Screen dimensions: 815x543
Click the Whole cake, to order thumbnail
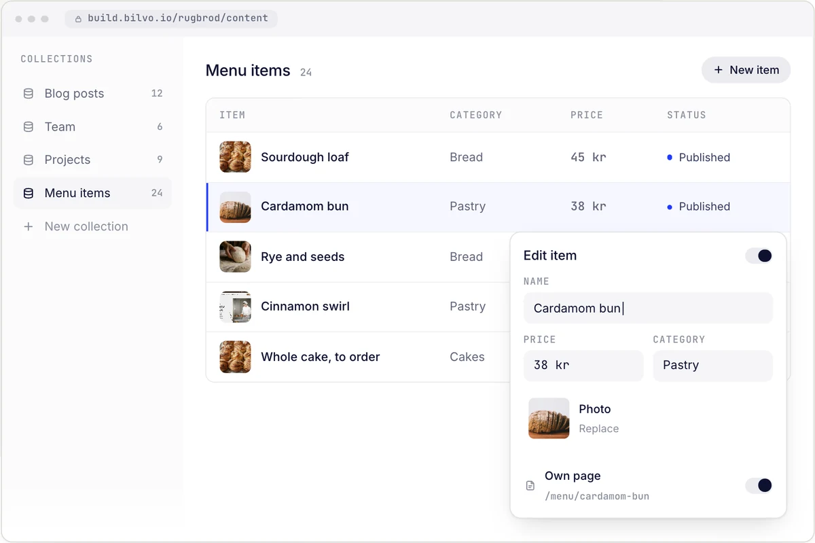pos(235,357)
